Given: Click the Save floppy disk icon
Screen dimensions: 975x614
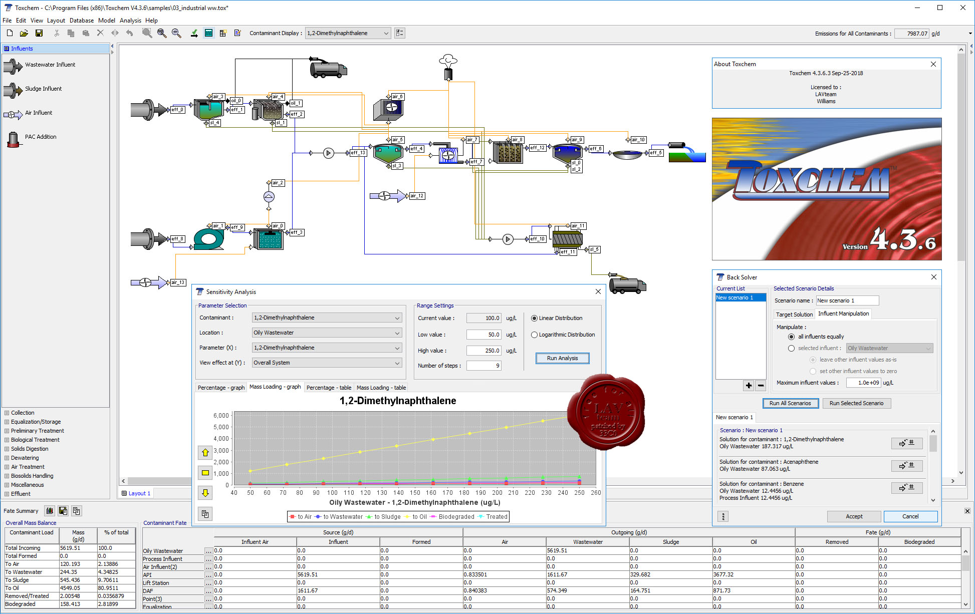Looking at the screenshot, I should point(39,33).
